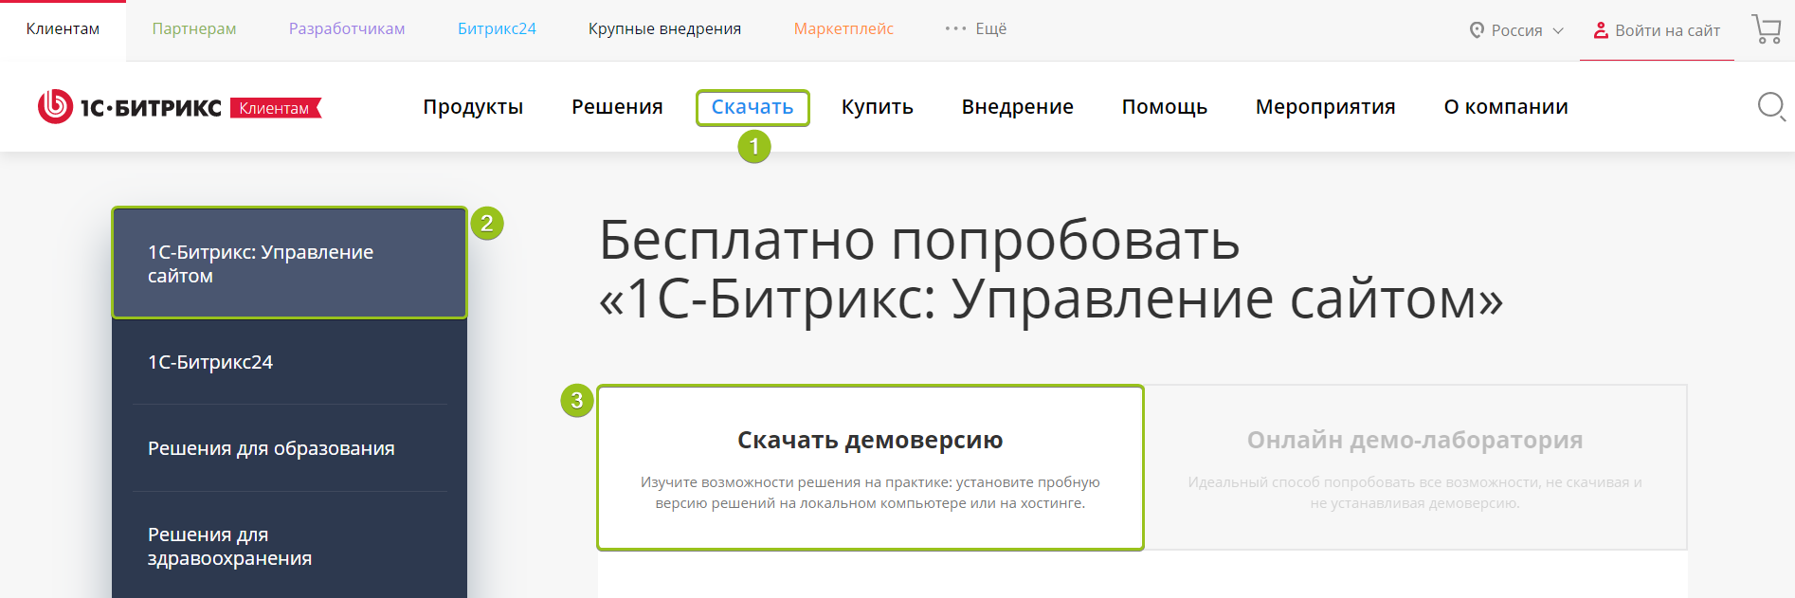Open the О компании menu item
The image size is (1795, 598).
[x=1506, y=107]
